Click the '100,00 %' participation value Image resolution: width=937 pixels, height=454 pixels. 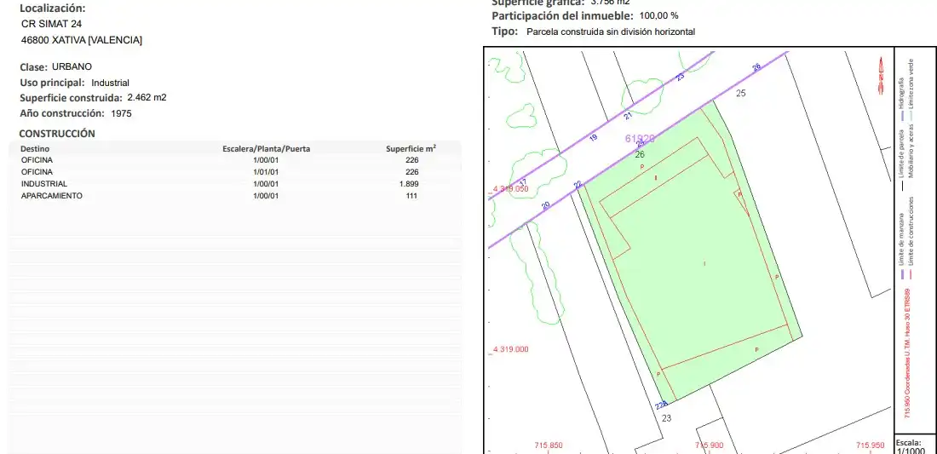pos(658,16)
